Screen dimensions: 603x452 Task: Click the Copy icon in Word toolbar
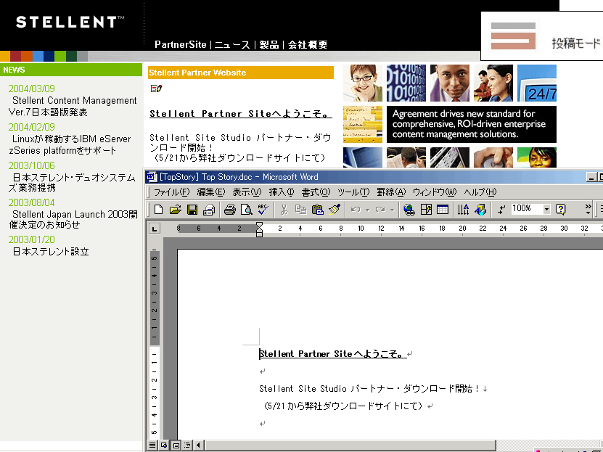click(300, 210)
